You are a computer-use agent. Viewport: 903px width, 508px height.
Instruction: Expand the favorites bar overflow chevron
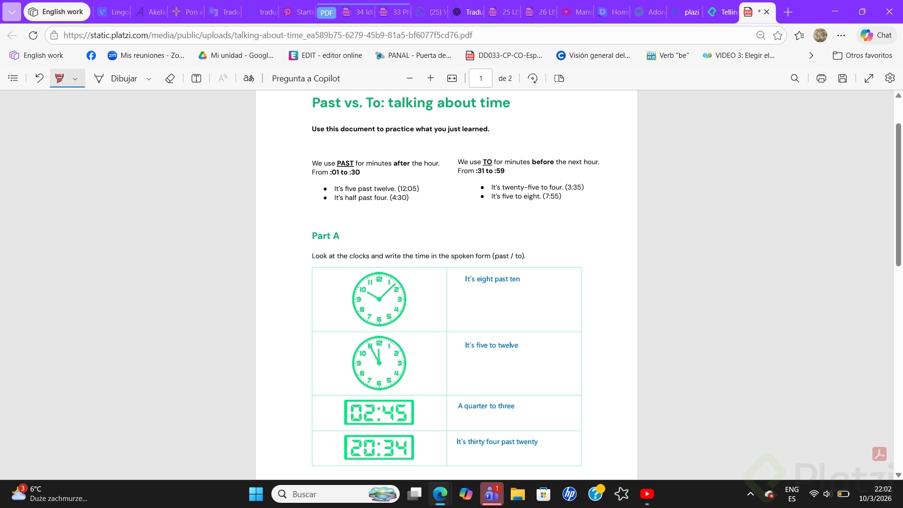click(x=811, y=56)
